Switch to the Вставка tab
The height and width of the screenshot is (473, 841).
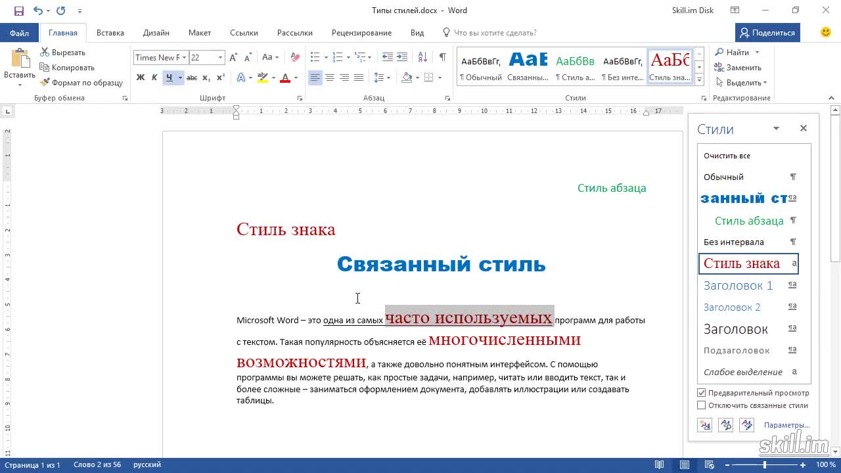[110, 33]
